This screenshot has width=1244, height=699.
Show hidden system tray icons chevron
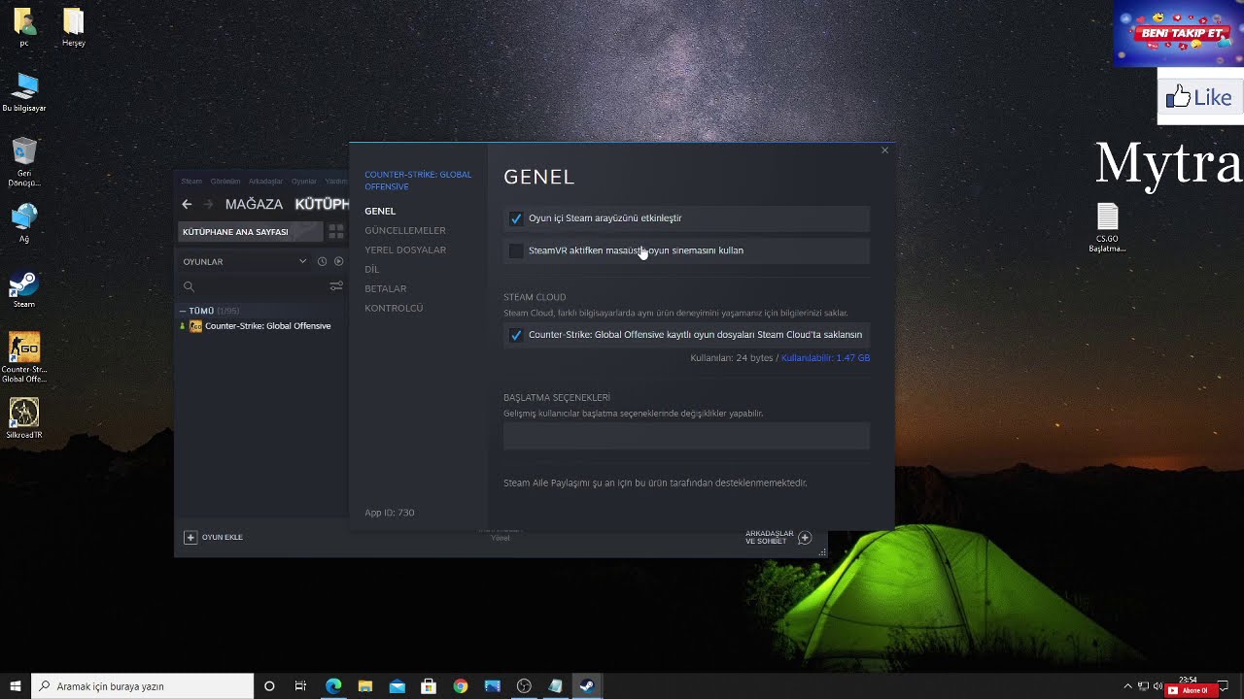point(1127,686)
